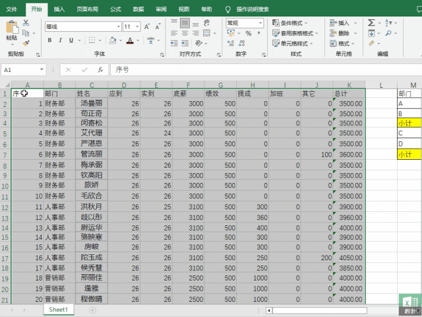
Task: Apply comma style format
Action: [x=258, y=34]
